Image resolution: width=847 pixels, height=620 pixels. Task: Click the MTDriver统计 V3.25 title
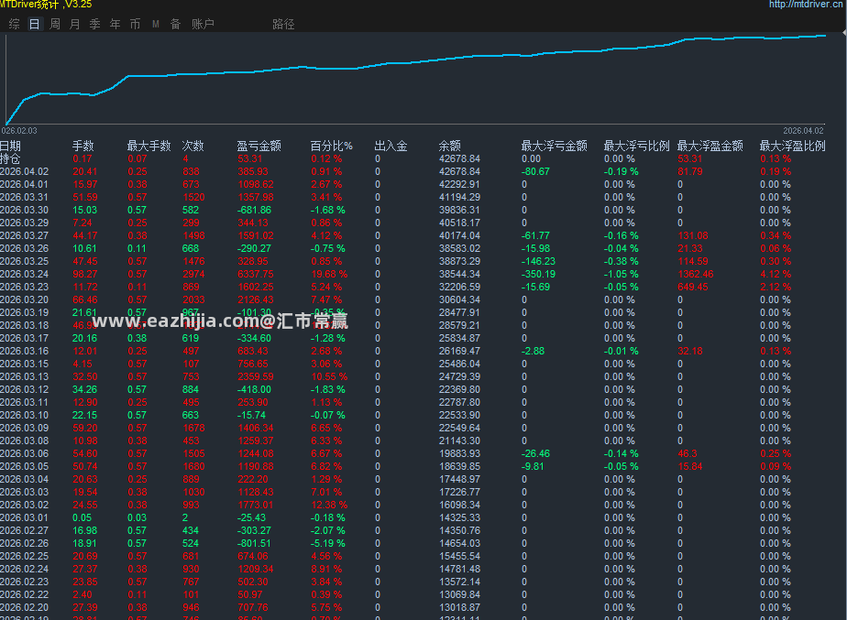tap(46, 5)
